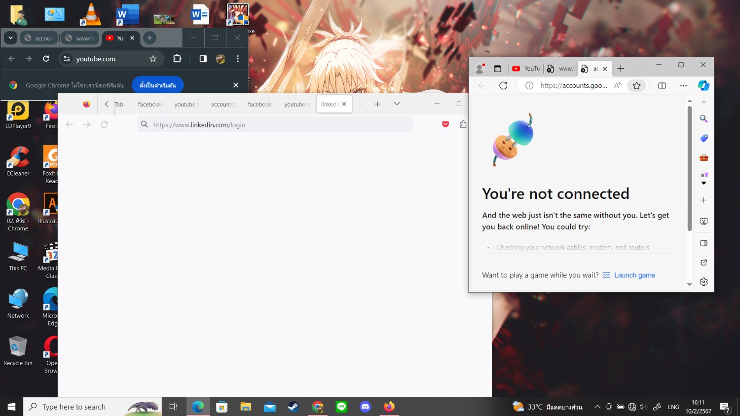Image resolution: width=740 pixels, height=416 pixels.
Task: Open LINE from the taskbar
Action: [341, 407]
